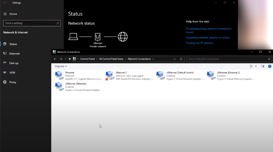The height and width of the screenshot is (152, 273).
Task: Go back in Network Connections window
Action: (x=55, y=59)
